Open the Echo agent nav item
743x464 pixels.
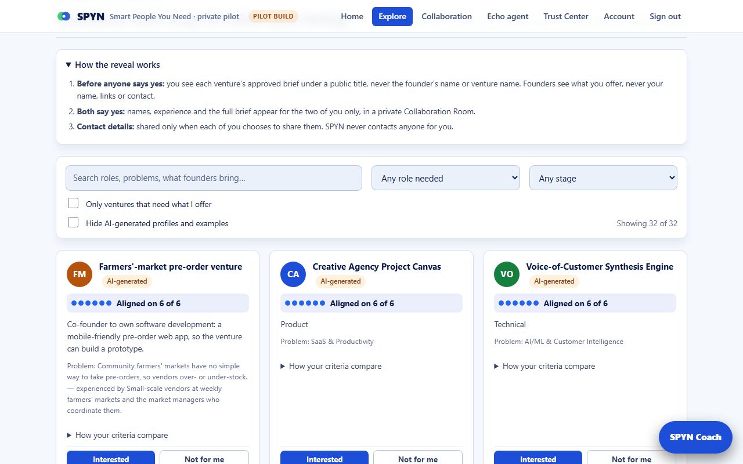[508, 16]
